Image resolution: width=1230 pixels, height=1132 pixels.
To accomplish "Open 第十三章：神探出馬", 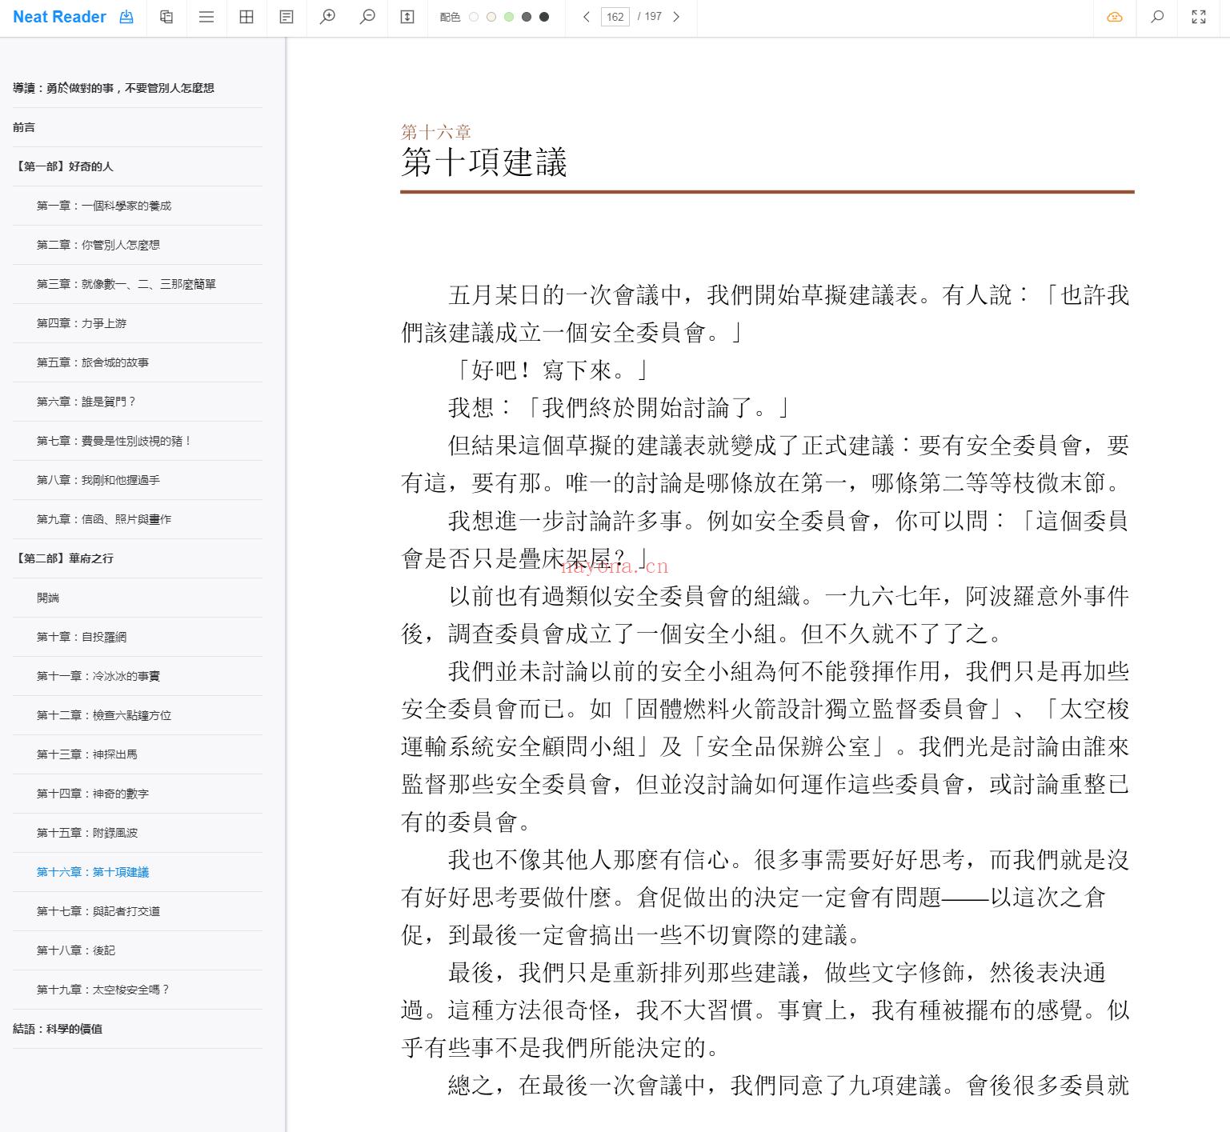I will [x=87, y=754].
